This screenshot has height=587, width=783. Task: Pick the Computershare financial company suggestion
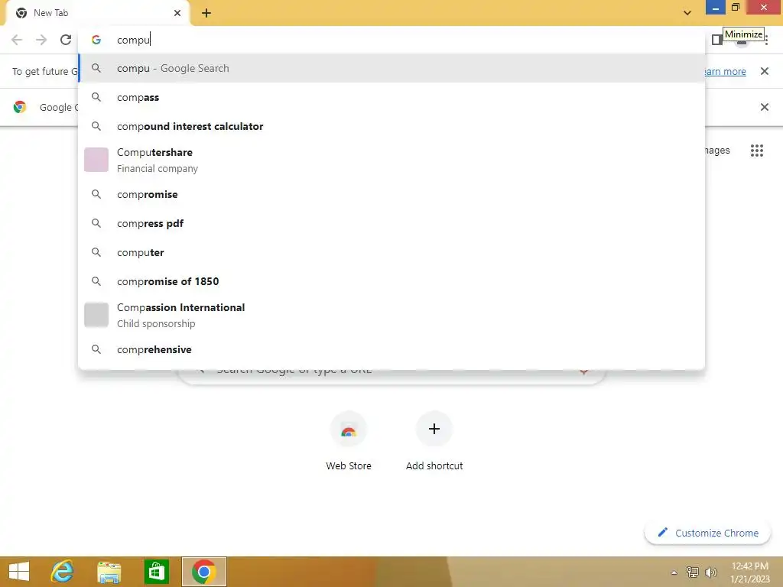point(391,161)
